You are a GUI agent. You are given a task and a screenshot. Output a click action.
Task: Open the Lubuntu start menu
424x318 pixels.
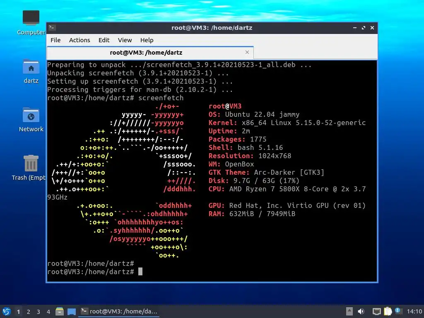point(7,311)
